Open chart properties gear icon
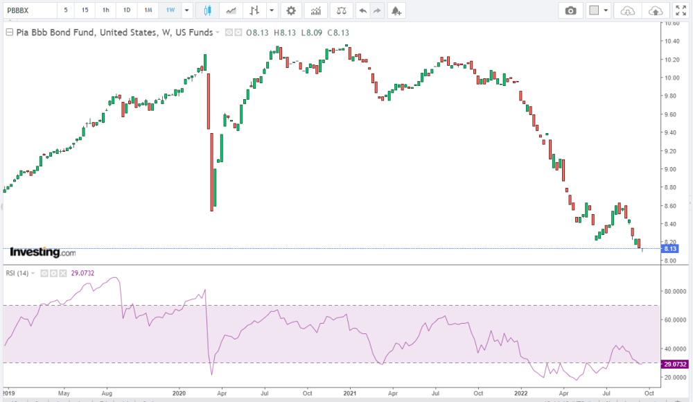The height and width of the screenshot is (402, 693). pos(291,10)
